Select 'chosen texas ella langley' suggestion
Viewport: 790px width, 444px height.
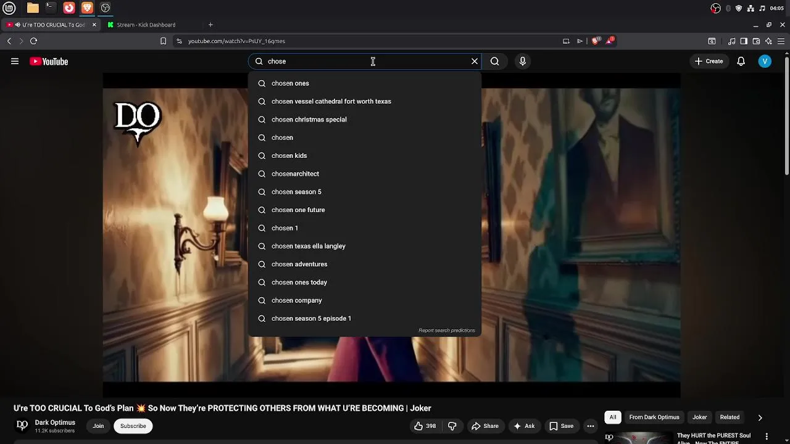365,246
